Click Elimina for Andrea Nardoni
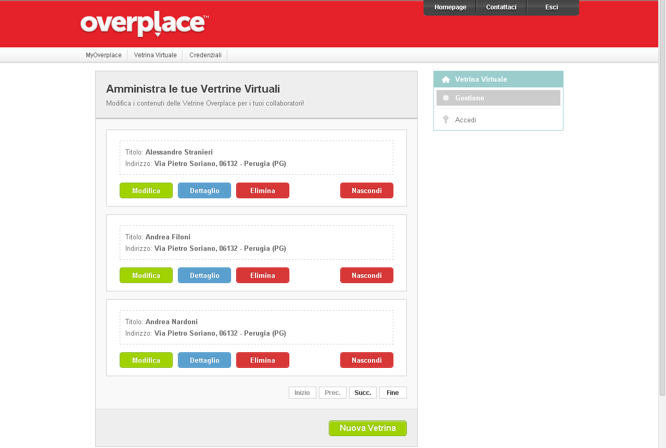666x448 pixels. pos(263,360)
